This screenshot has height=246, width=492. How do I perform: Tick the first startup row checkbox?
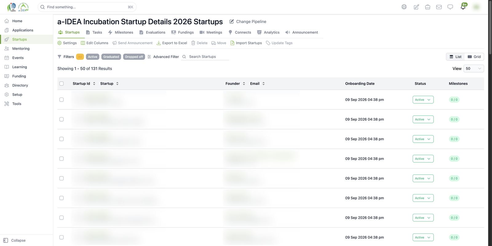click(61, 100)
